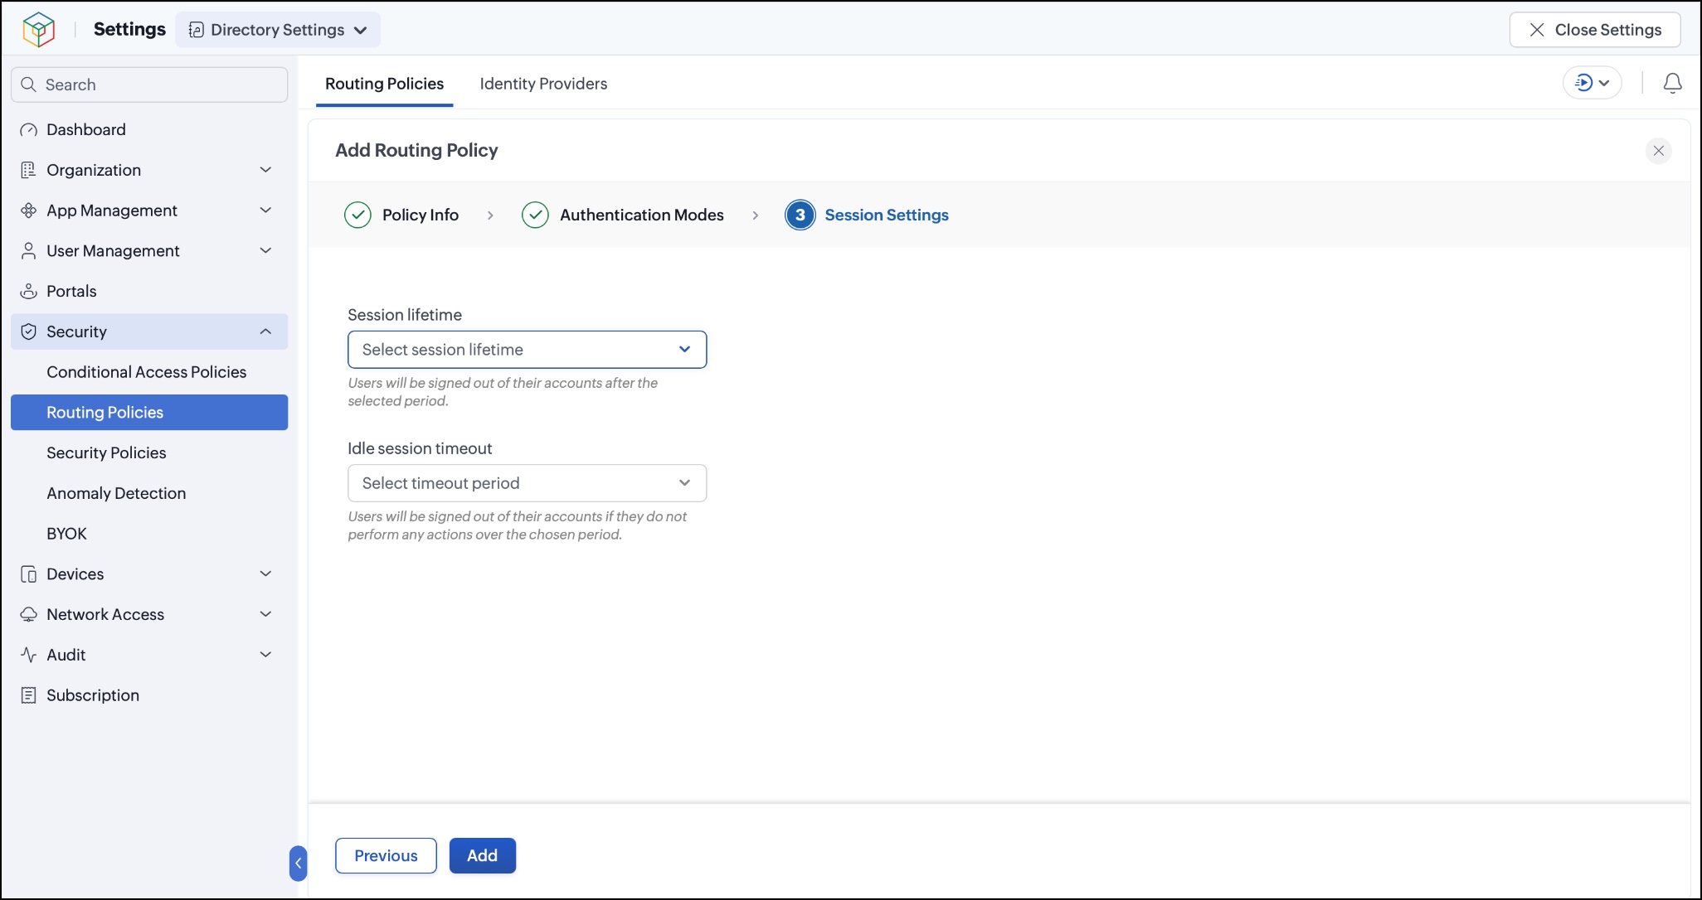The image size is (1702, 900).
Task: Click the Network Access cloud icon
Action: (x=29, y=615)
